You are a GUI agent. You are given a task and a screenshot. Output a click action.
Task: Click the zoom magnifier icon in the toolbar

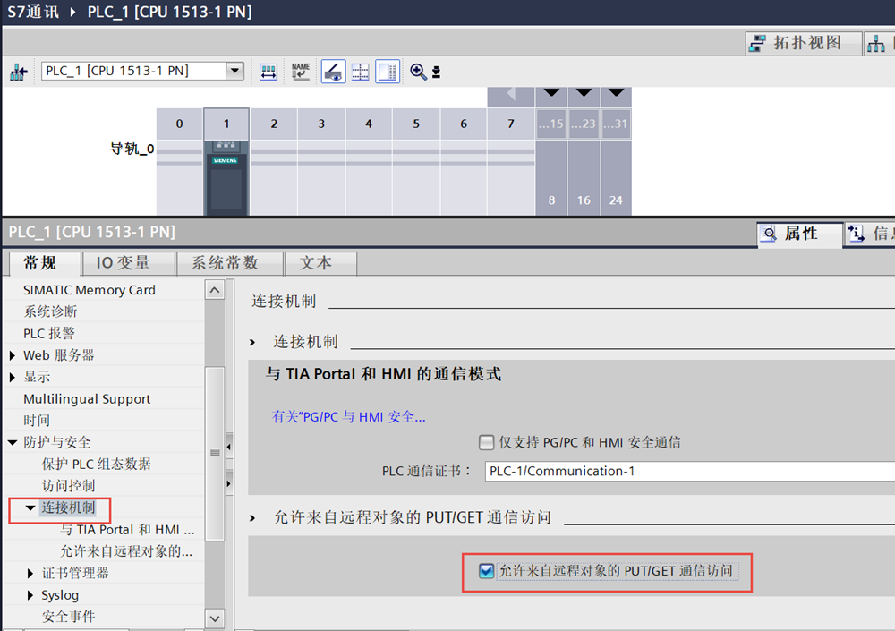tap(418, 72)
